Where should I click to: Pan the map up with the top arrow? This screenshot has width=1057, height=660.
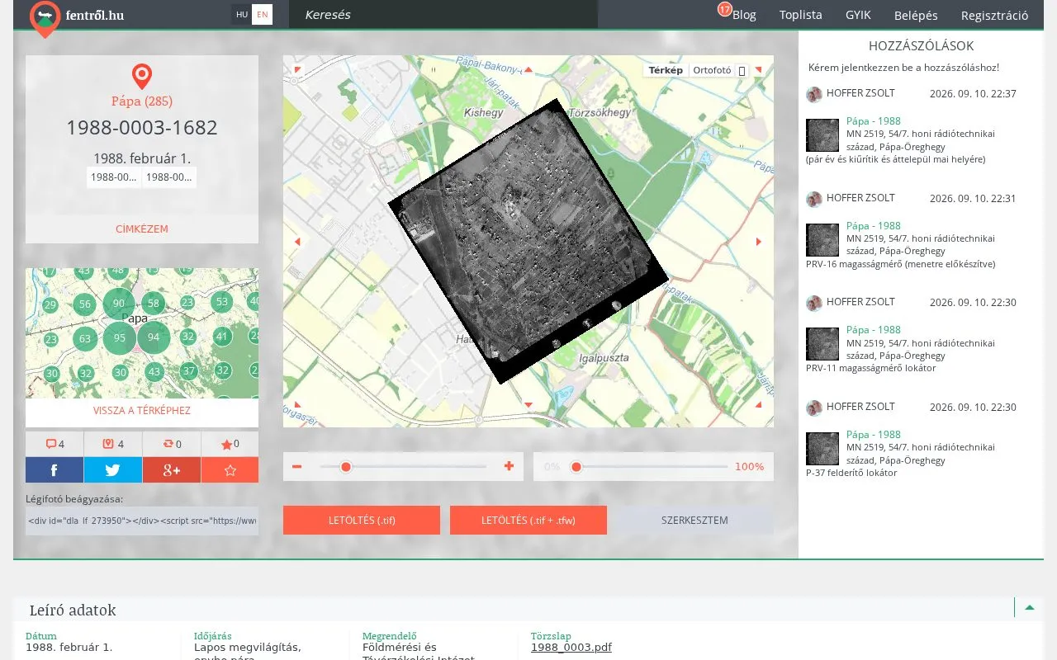pos(528,69)
